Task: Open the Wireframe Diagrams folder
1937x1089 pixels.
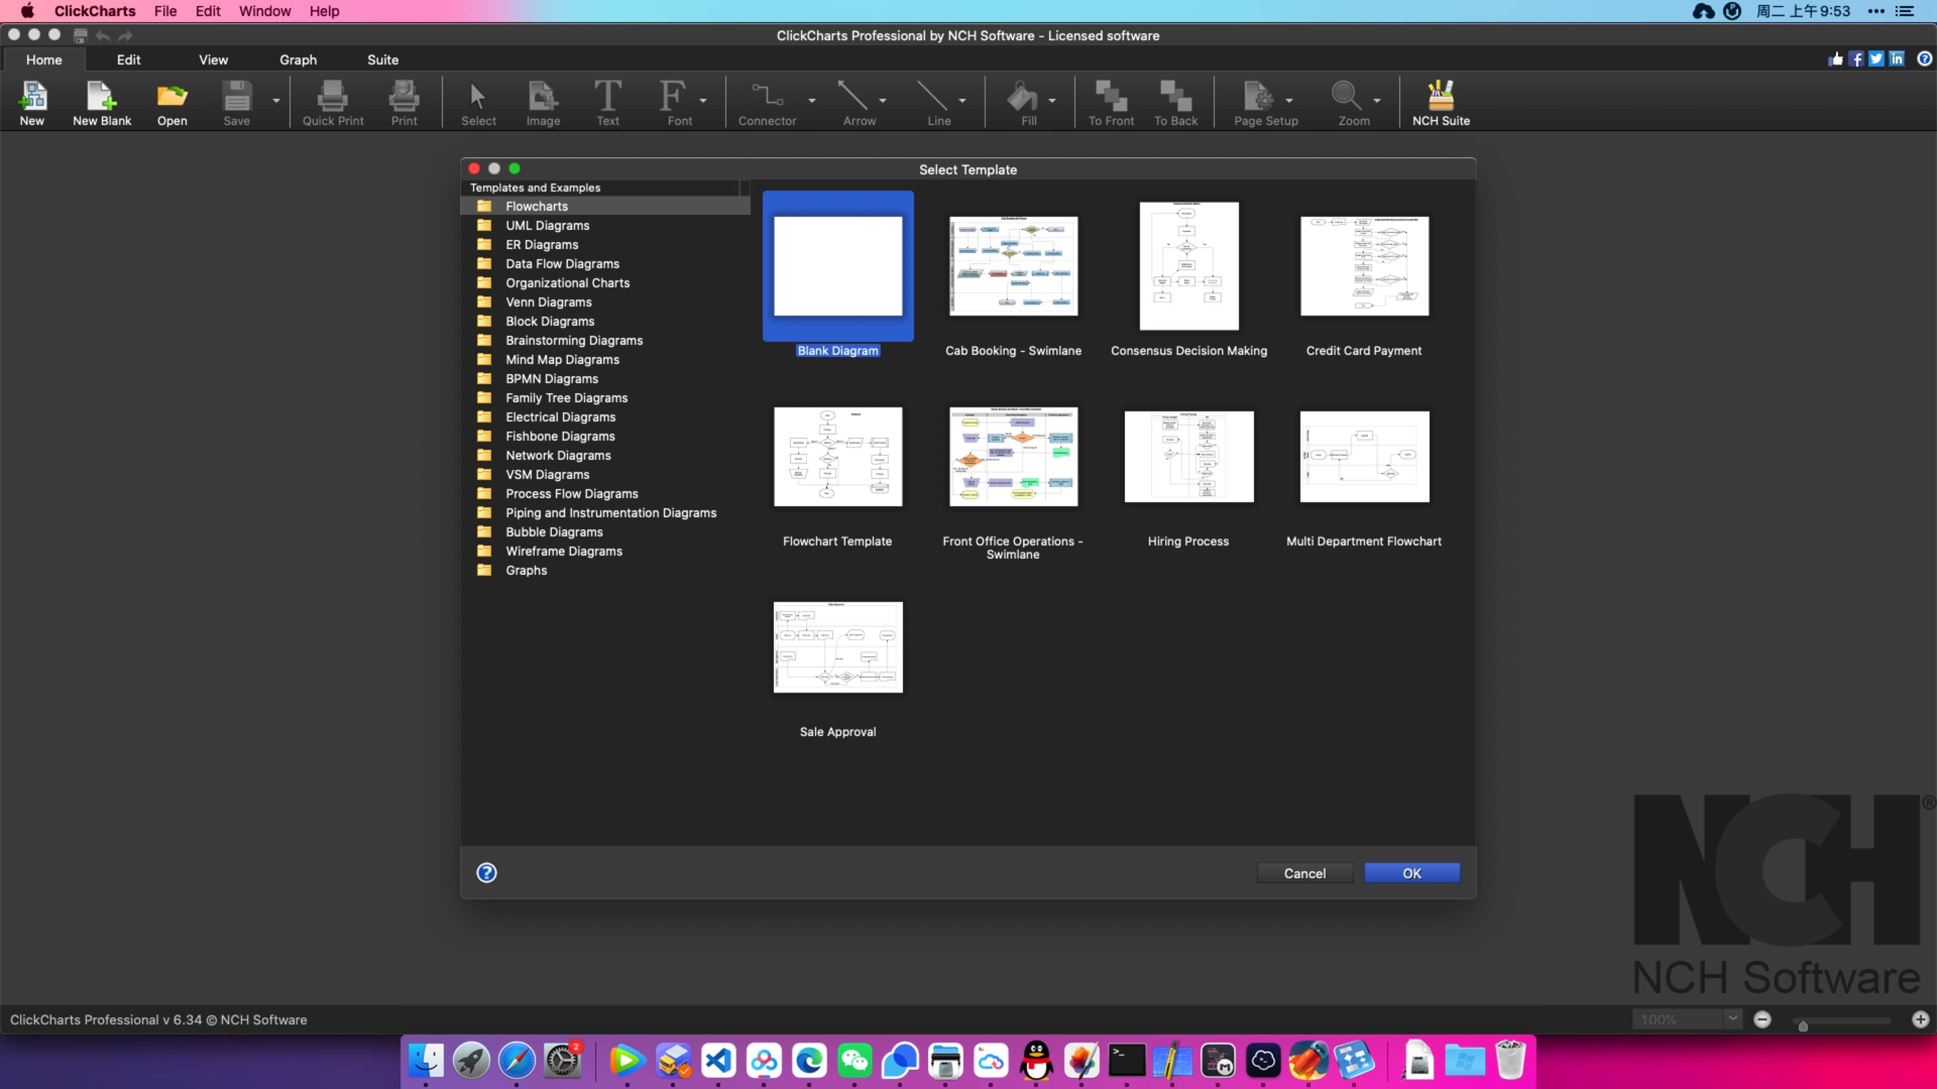Action: coord(563,551)
